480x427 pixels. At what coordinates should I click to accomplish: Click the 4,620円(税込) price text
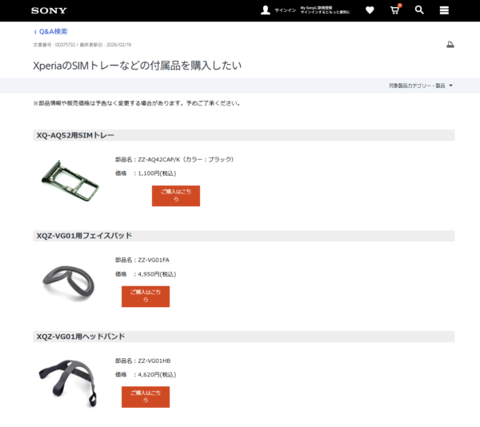tap(157, 375)
